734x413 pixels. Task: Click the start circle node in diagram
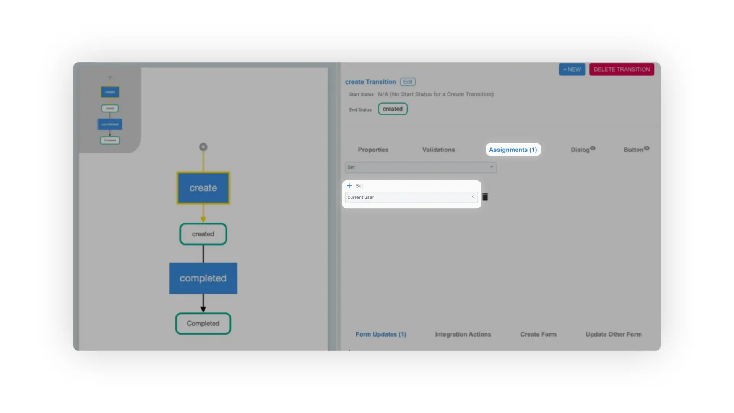[203, 147]
